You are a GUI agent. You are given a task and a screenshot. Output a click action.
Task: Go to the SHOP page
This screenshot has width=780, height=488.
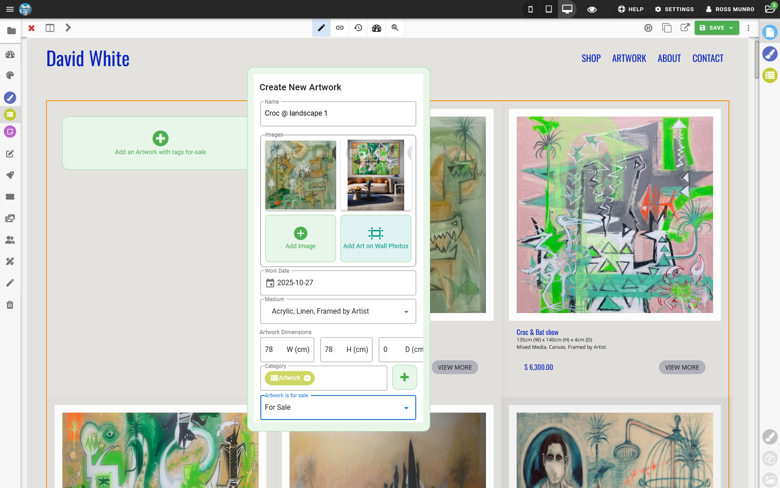click(591, 58)
